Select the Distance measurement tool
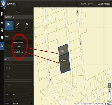Image resolution: width=112 pixels, height=105 pixels. [18, 26]
